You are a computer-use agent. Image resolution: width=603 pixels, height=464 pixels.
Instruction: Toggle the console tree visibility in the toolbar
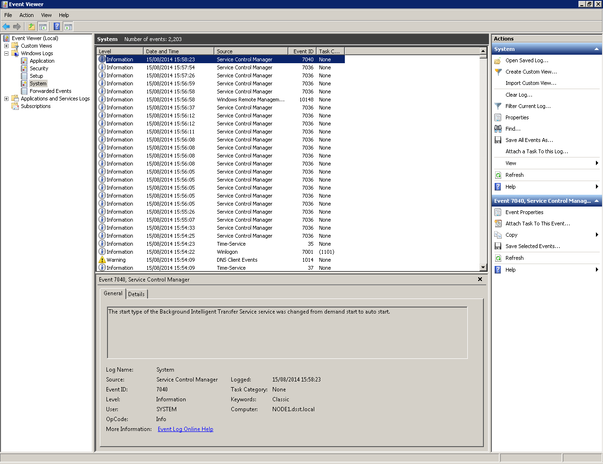click(x=43, y=26)
